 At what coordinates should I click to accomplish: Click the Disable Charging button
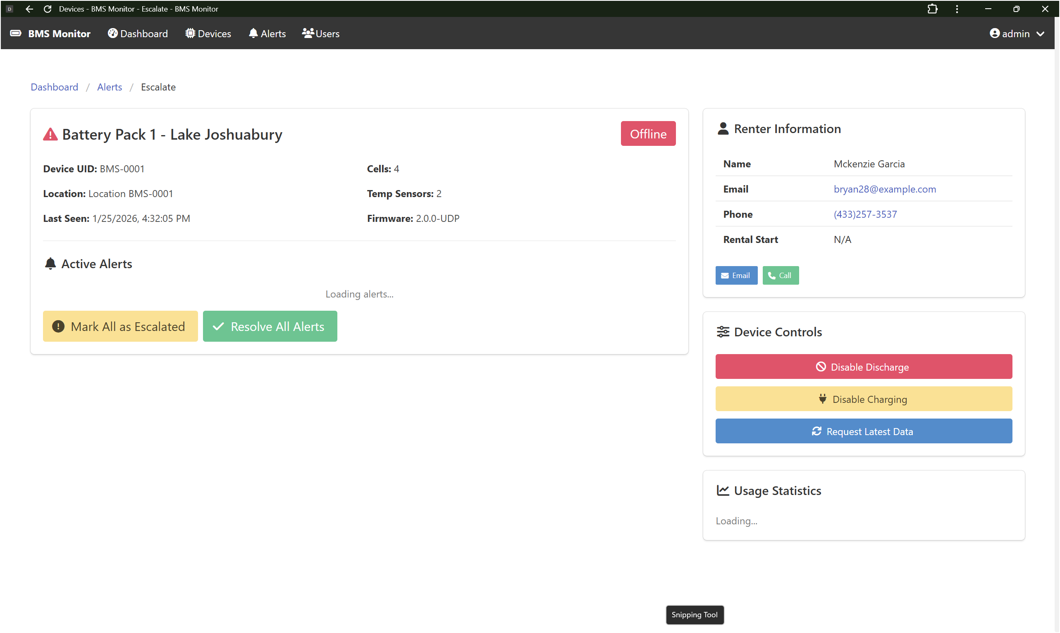point(864,399)
